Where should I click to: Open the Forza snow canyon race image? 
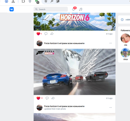(74, 72)
